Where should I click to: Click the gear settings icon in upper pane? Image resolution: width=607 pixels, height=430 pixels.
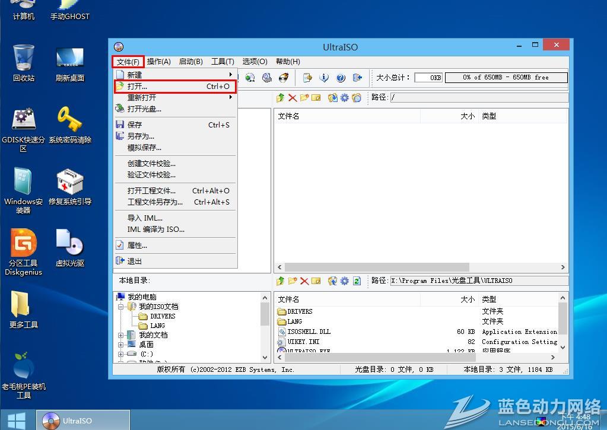(344, 98)
